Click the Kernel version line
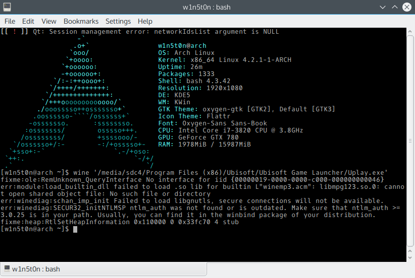Image resolution: width=415 pixels, height=278 pixels. 225,60
